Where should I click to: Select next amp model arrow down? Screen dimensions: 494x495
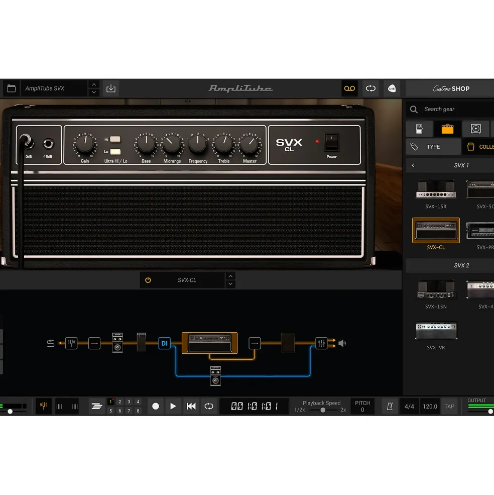pos(230,284)
